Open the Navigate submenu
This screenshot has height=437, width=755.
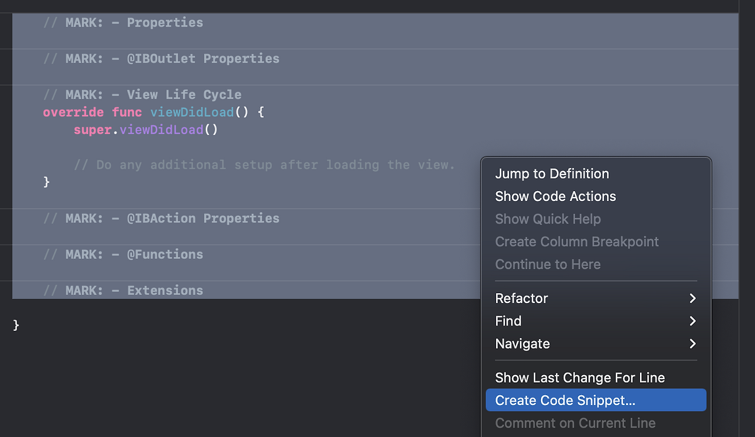[523, 344]
